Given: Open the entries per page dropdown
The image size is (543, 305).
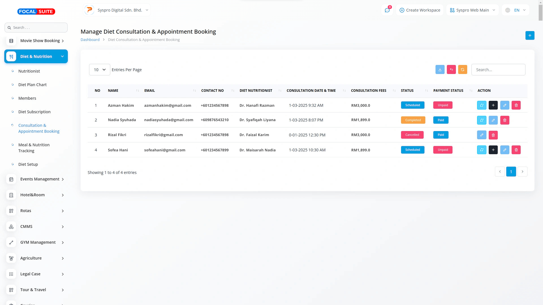Looking at the screenshot, I should [x=100, y=70].
